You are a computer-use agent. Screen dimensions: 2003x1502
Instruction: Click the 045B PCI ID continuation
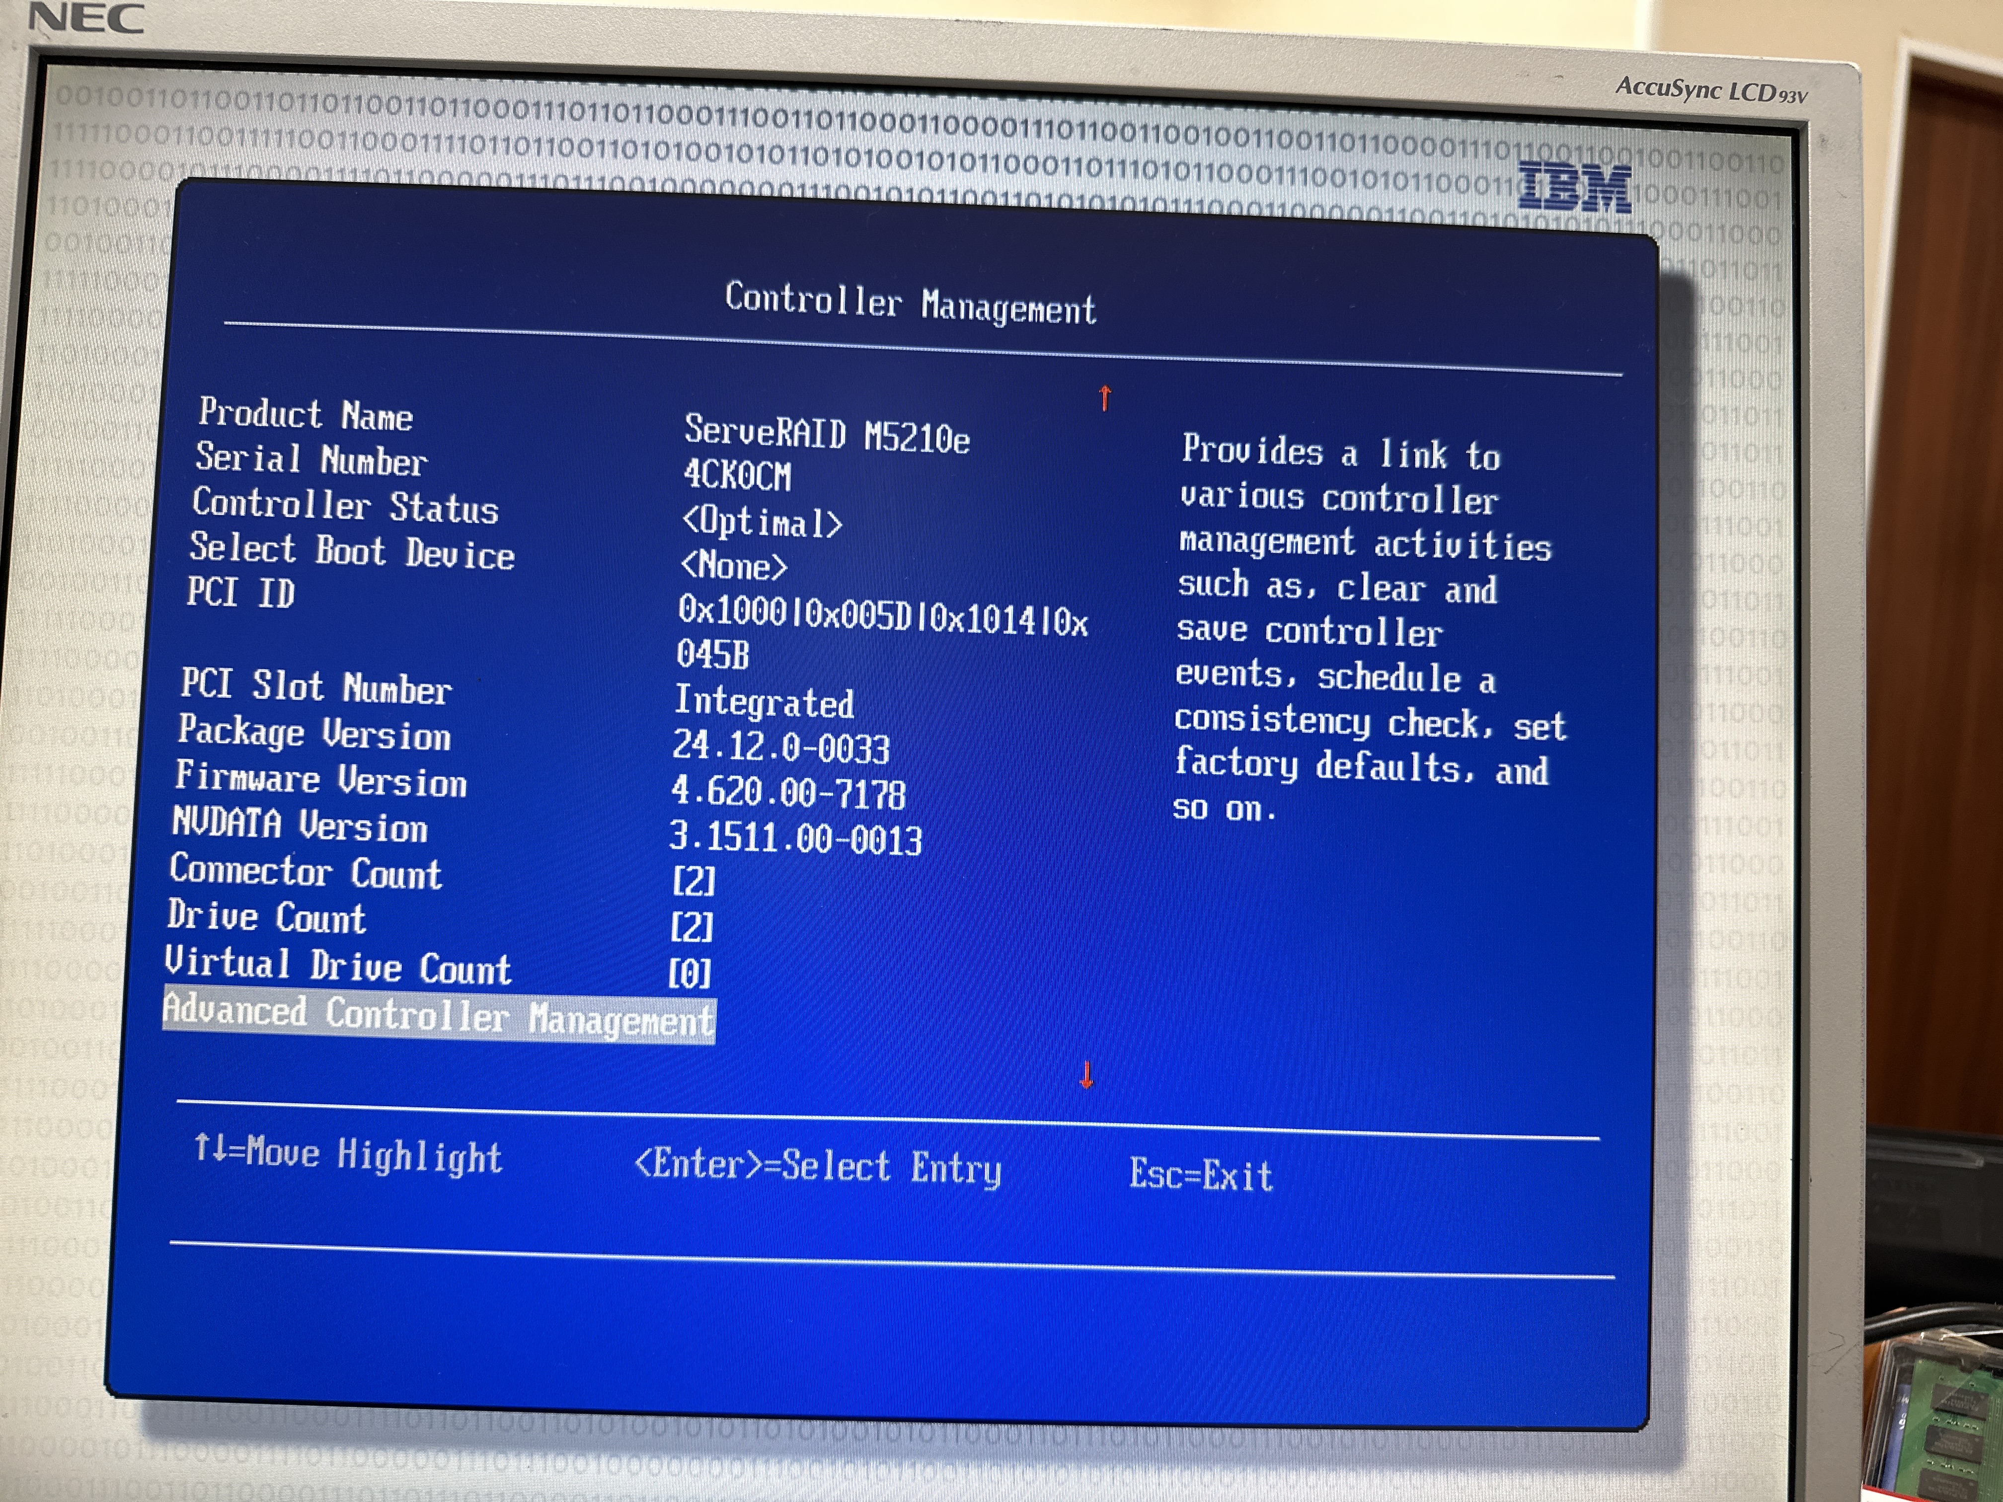[713, 655]
